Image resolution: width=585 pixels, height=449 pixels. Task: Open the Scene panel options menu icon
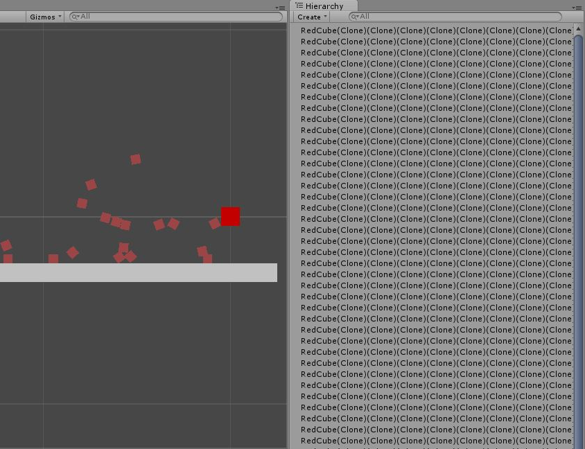click(280, 8)
